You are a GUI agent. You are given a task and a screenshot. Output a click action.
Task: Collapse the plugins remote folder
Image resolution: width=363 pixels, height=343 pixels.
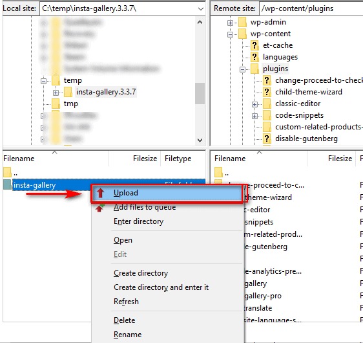pos(242,69)
